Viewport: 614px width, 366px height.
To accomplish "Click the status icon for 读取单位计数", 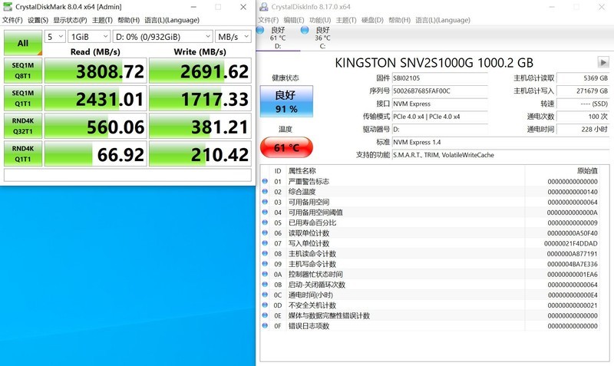I will click(x=265, y=233).
